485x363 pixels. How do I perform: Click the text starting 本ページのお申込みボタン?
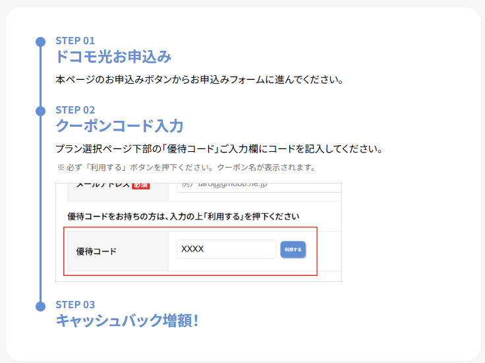pos(200,80)
